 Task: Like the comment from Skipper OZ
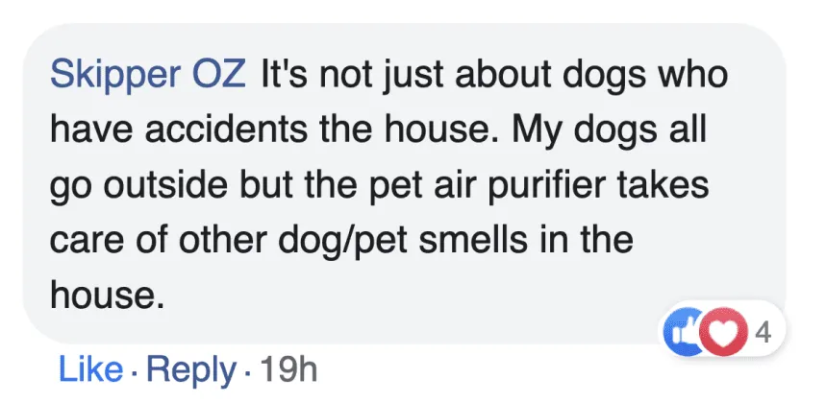(x=90, y=368)
